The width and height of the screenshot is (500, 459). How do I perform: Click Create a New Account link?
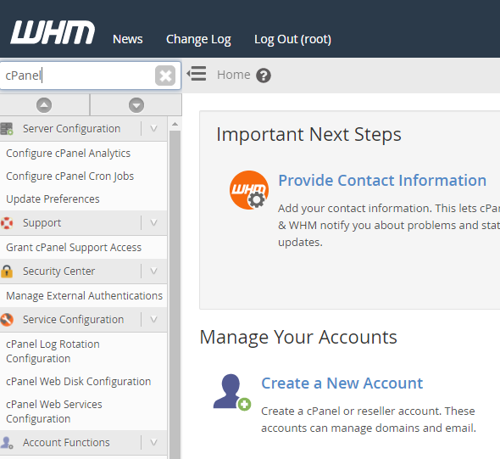pyautogui.click(x=342, y=383)
